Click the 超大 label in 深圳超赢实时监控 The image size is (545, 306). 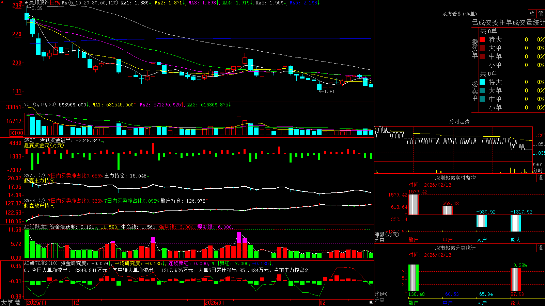click(515, 240)
